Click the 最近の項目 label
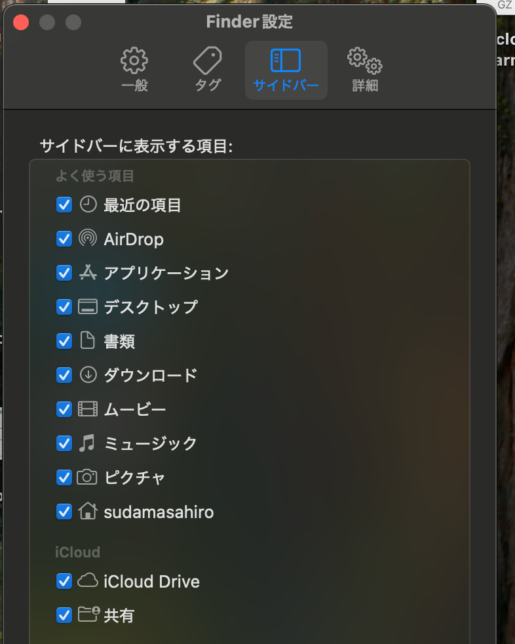 coord(142,205)
